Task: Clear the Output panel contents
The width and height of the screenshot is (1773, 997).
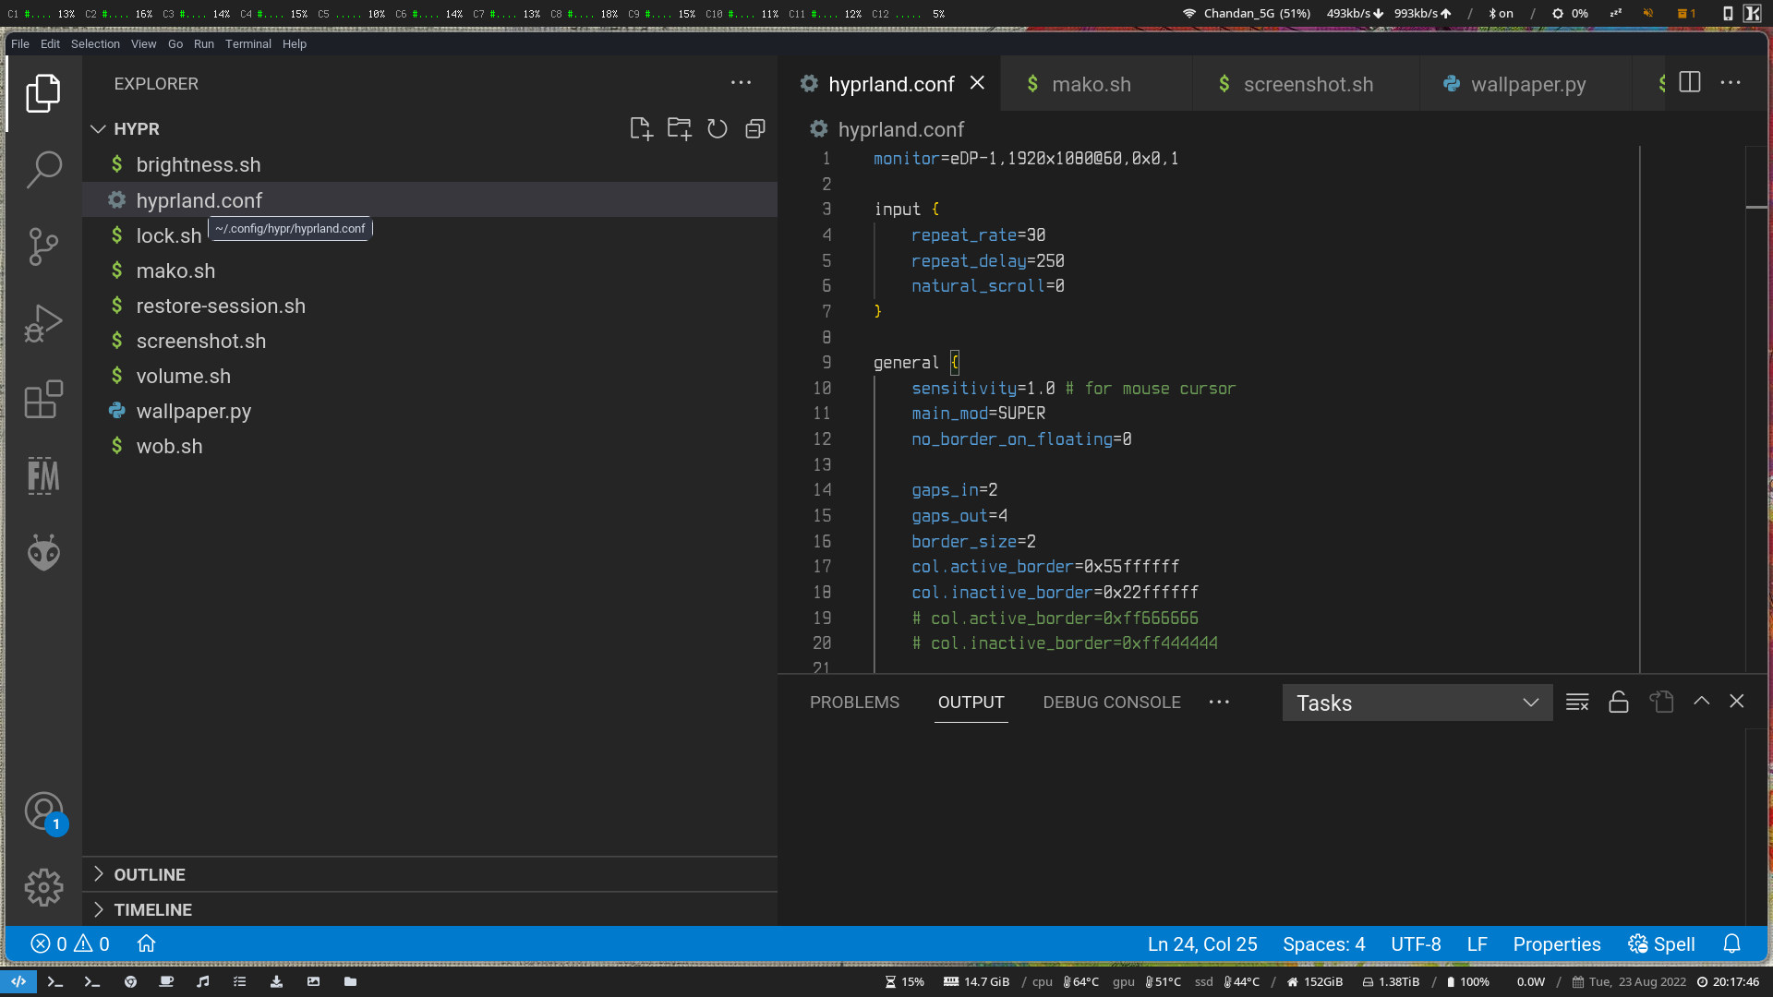Action: (x=1576, y=702)
